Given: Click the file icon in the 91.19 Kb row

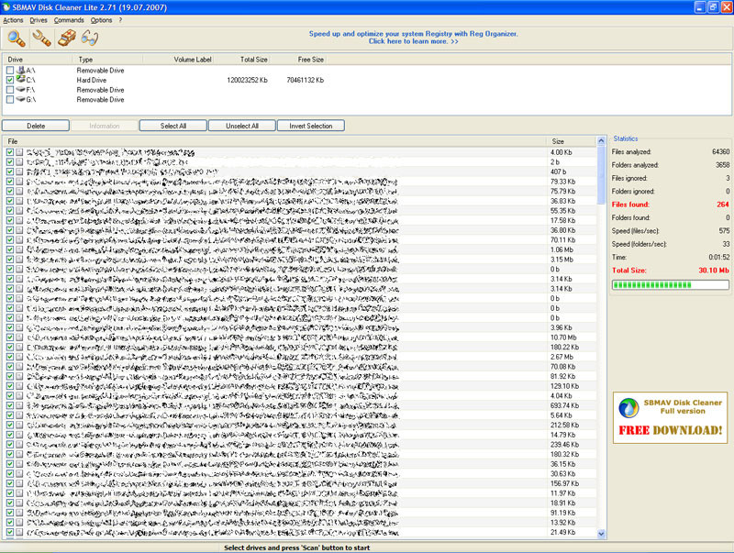Looking at the screenshot, I should click(x=19, y=513).
